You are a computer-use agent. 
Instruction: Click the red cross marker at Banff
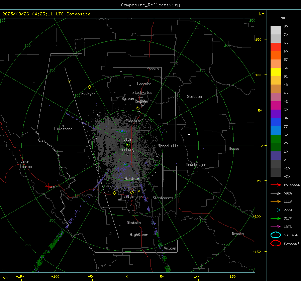[48, 186]
